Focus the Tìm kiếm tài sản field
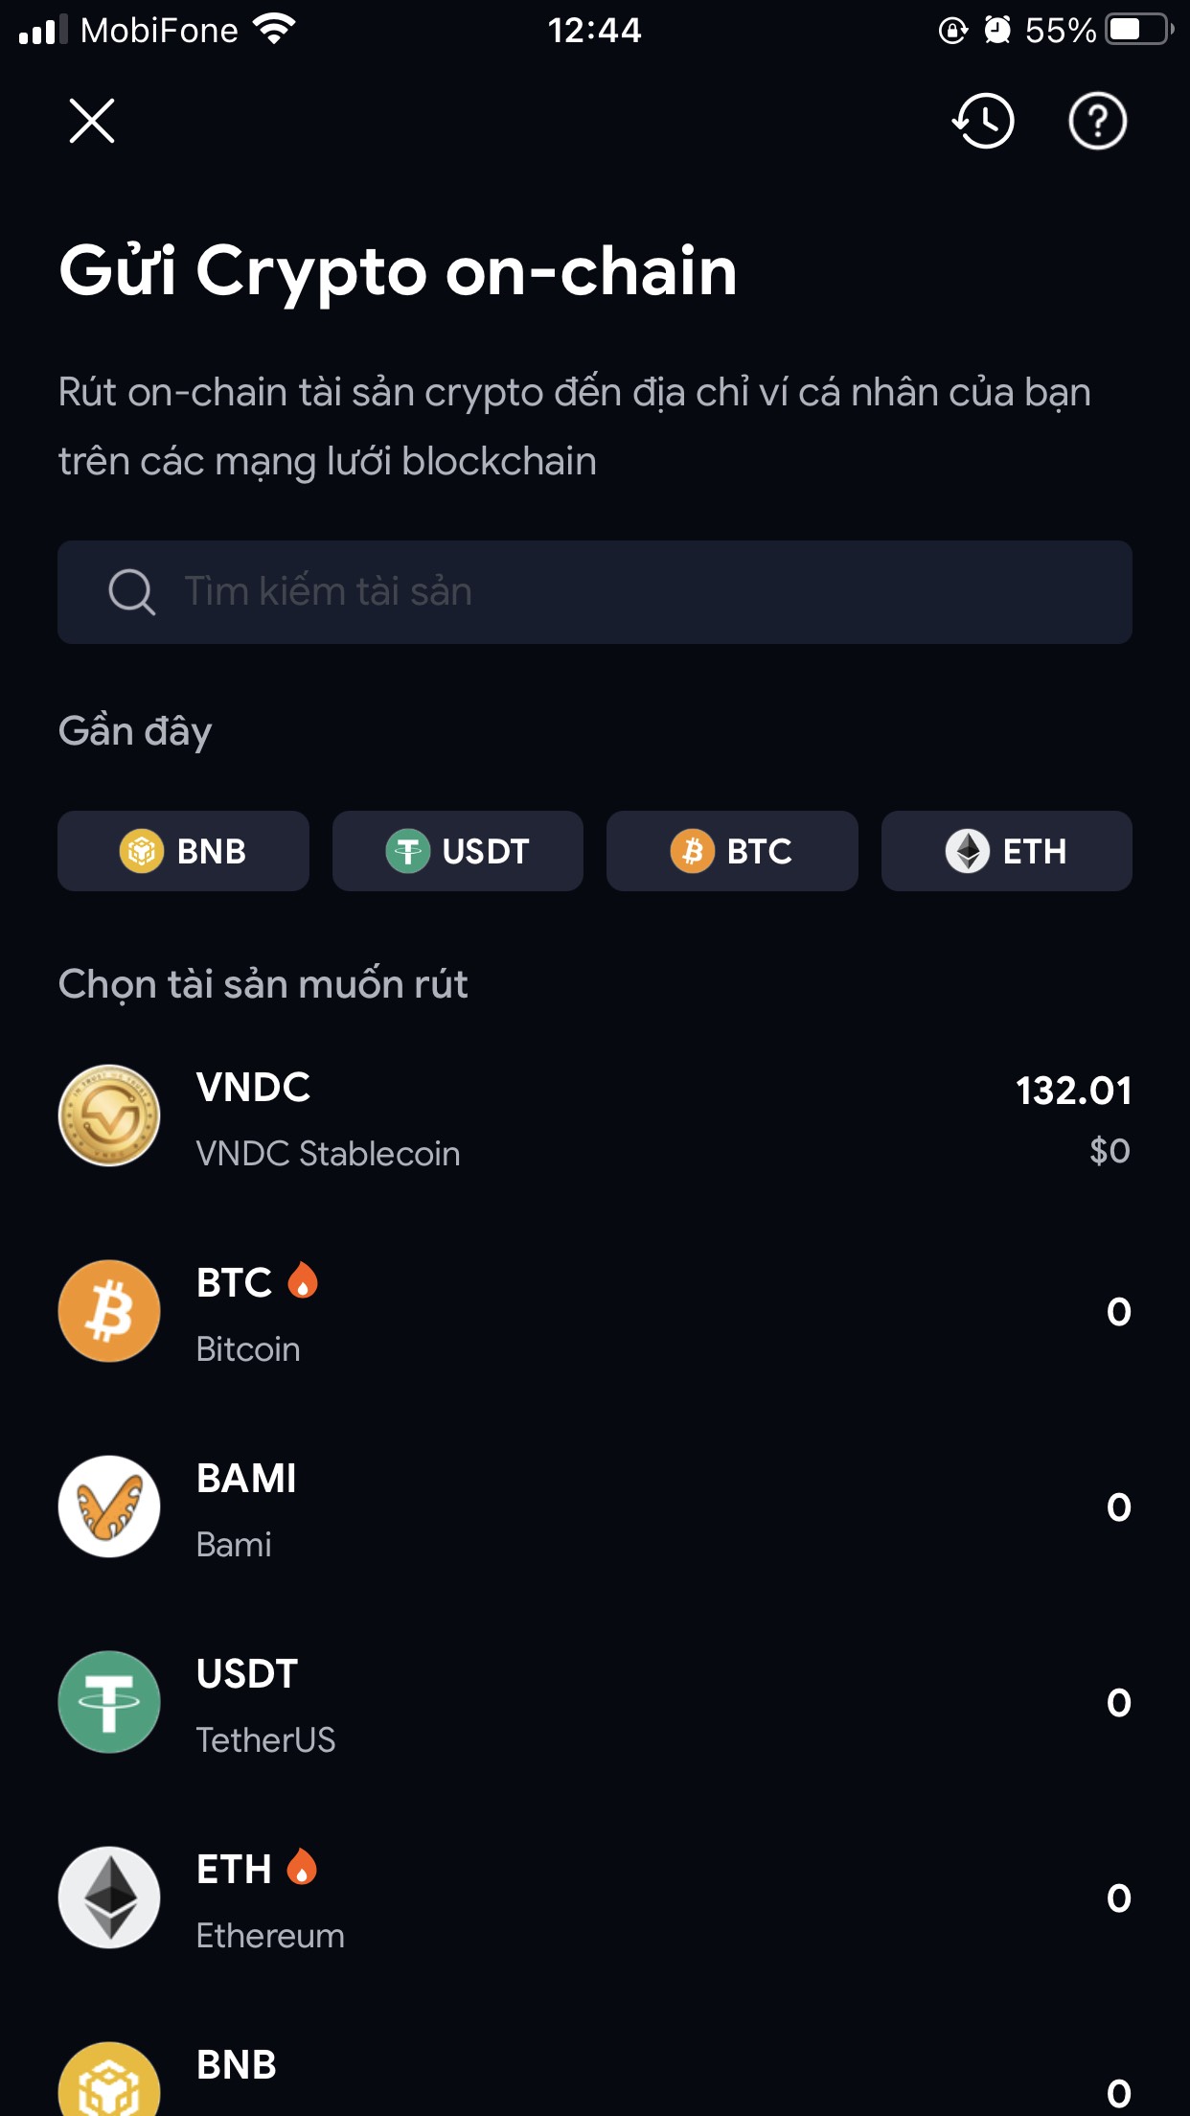 (x=613, y=591)
